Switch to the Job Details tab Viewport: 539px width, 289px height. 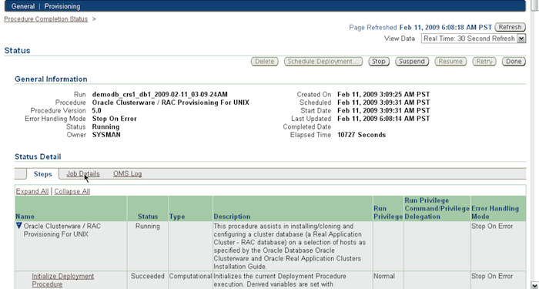pyautogui.click(x=83, y=173)
